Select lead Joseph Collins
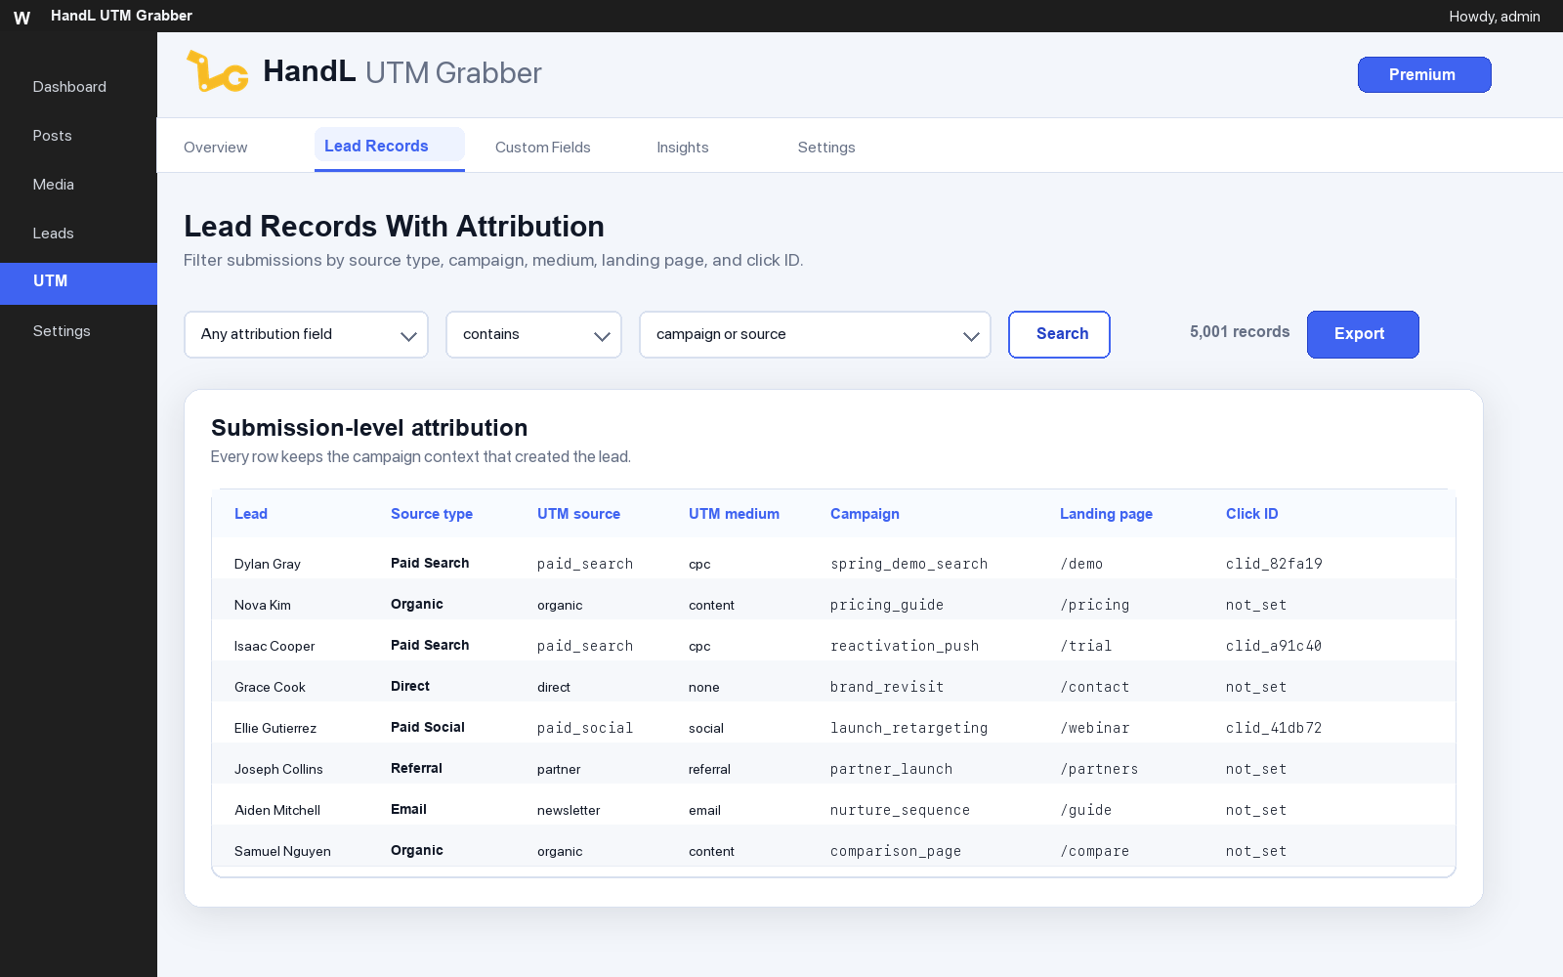The image size is (1563, 977). [x=278, y=769]
